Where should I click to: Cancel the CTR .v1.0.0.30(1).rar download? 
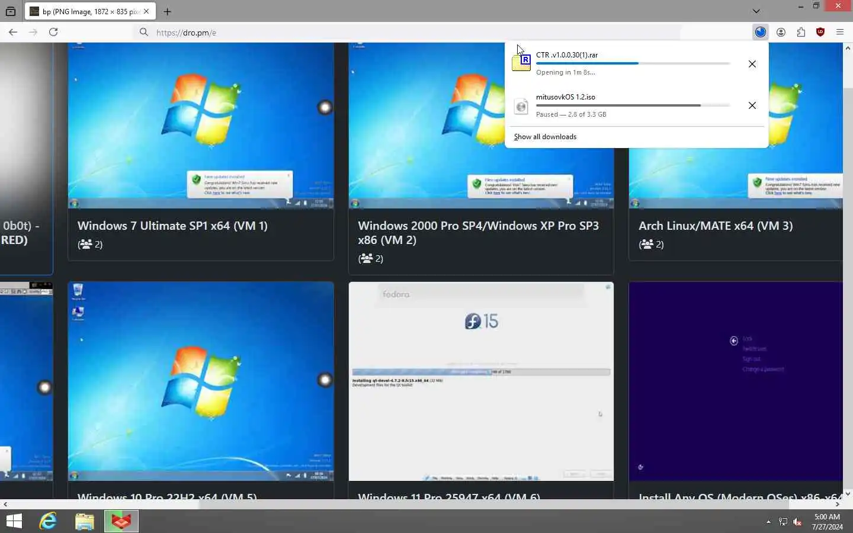click(752, 64)
